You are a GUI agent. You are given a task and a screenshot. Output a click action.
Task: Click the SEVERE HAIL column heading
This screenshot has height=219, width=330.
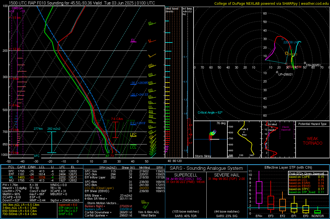coord(227,175)
